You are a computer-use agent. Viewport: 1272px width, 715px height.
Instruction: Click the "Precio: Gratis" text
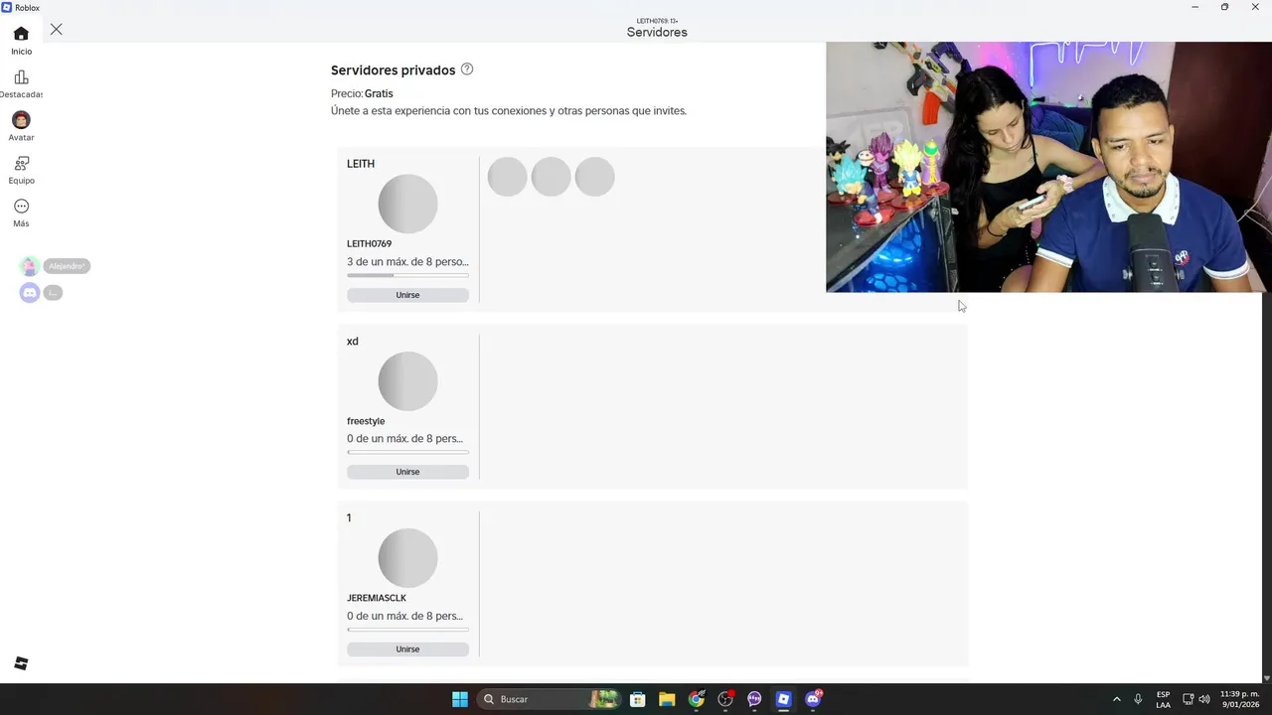coord(362,93)
